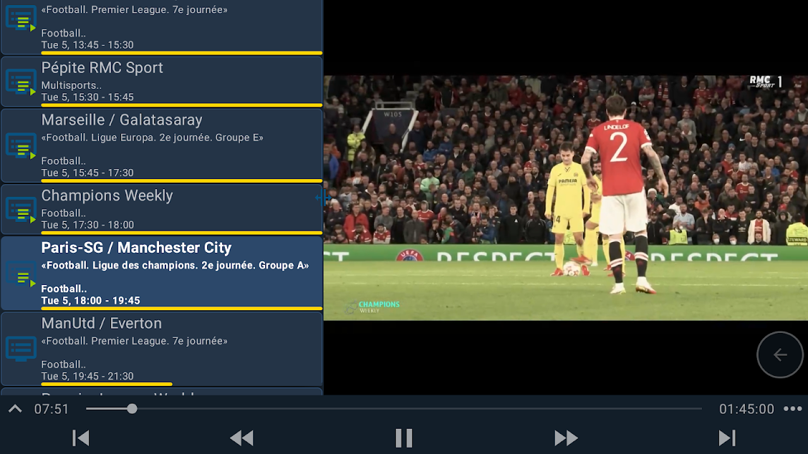
Task: Select the Champions Weekly program title
Action: tap(107, 195)
